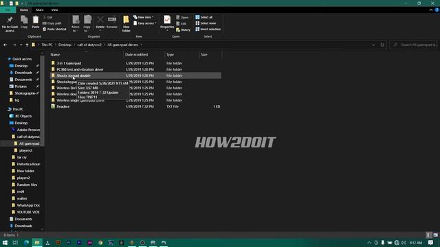Image resolution: width=440 pixels, height=247 pixels.
Task: Open the Windows Start menu
Action: coord(5,242)
